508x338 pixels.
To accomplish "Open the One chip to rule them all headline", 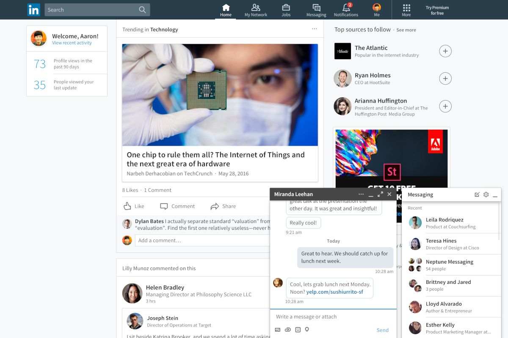I will click(216, 159).
